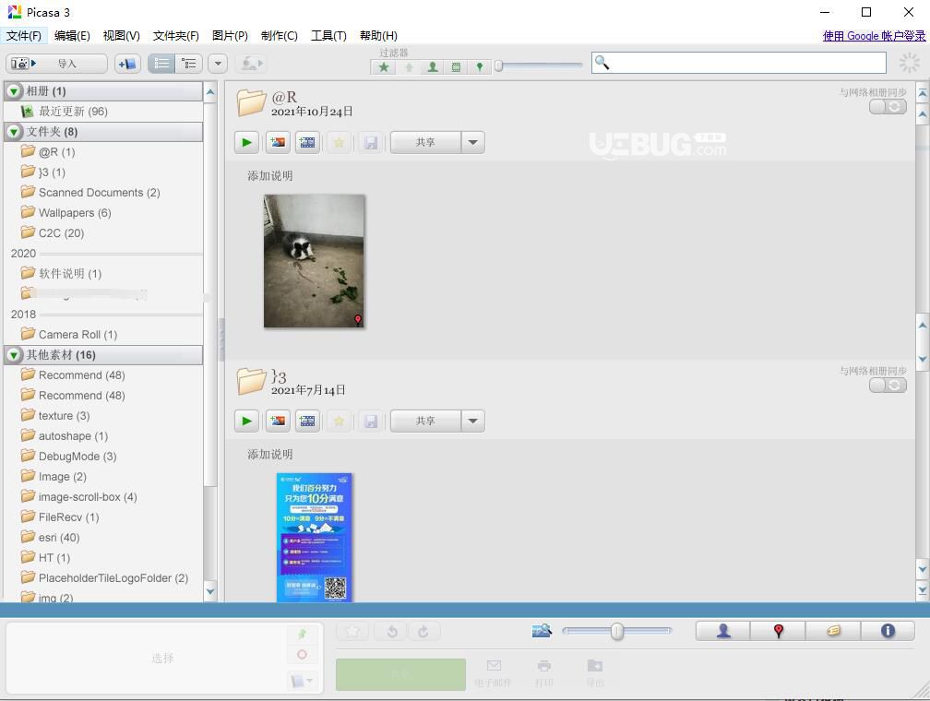Show the Places map pin panel
Screen dimensions: 930x701
(778, 631)
